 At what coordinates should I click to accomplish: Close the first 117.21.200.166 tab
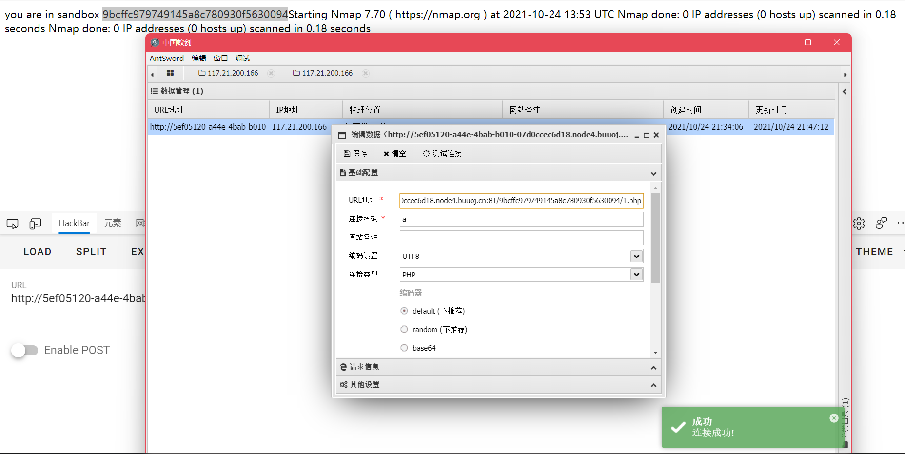271,73
